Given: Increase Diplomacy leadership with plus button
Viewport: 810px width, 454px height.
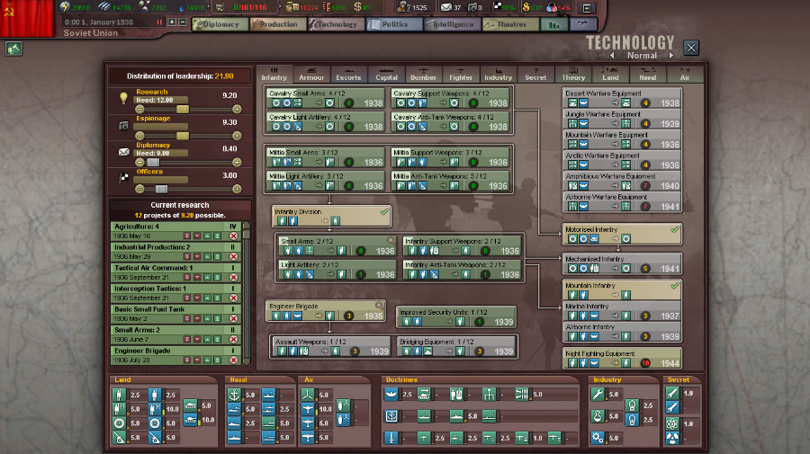Looking at the screenshot, I should coord(237,163).
